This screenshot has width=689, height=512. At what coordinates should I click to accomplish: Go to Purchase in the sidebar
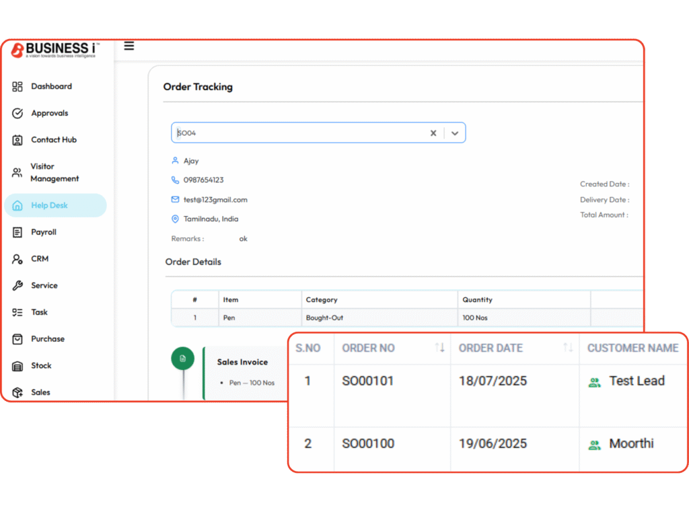(x=47, y=339)
